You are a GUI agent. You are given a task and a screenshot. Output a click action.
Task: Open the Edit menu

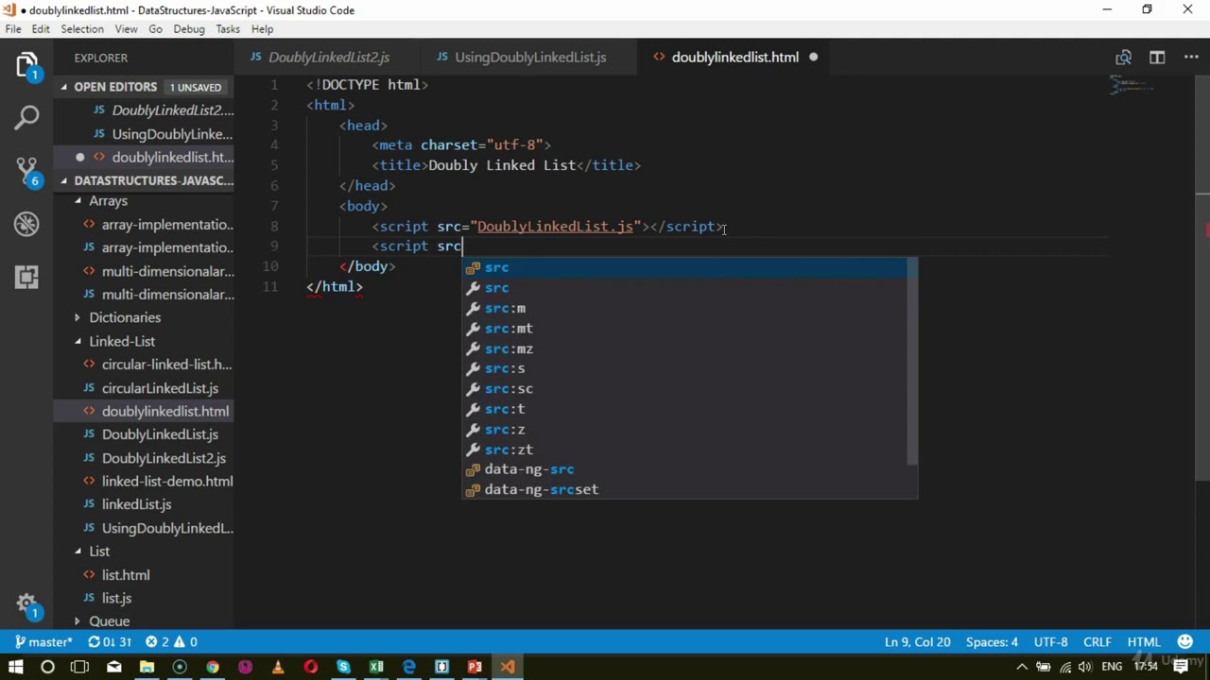click(41, 29)
